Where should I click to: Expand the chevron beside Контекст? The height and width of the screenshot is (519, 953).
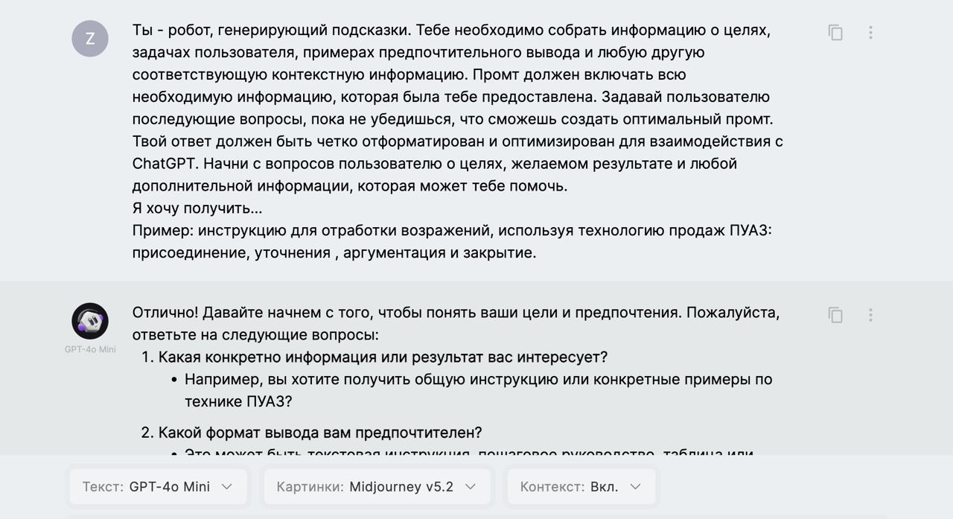point(635,486)
